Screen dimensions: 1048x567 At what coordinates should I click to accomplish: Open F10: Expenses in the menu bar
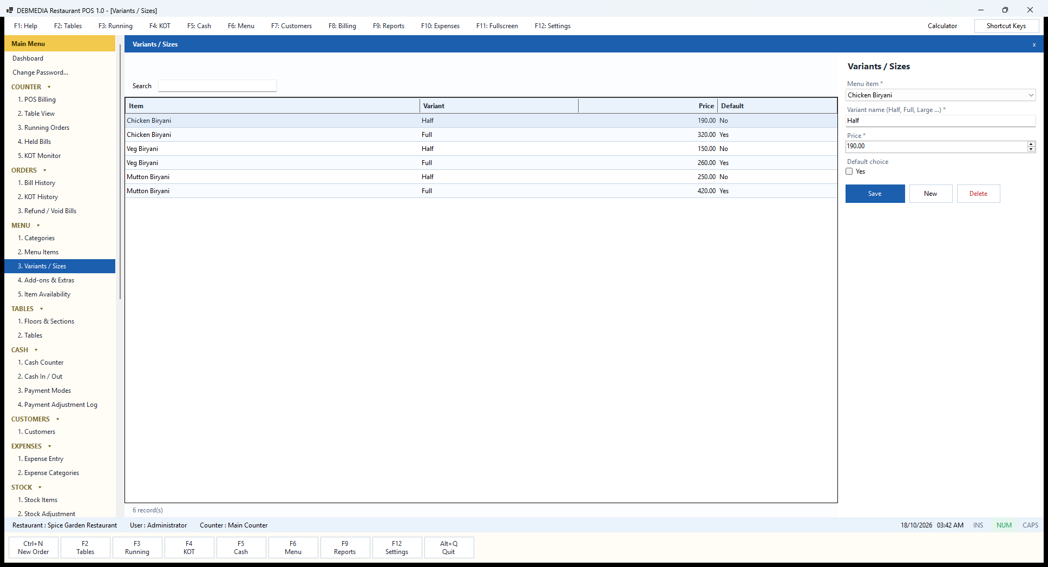[440, 26]
